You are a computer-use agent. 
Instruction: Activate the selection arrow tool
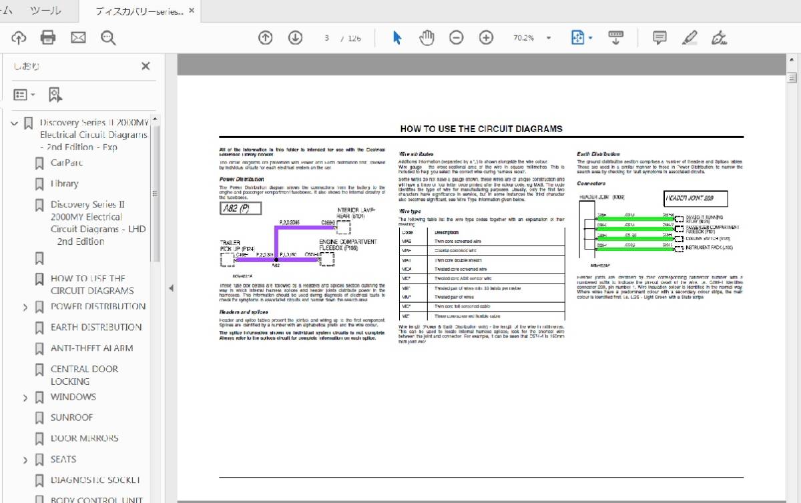point(397,37)
